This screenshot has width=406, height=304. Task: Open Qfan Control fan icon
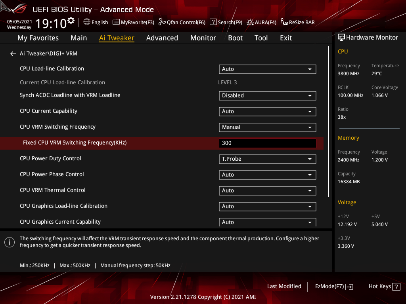pyautogui.click(x=162, y=22)
